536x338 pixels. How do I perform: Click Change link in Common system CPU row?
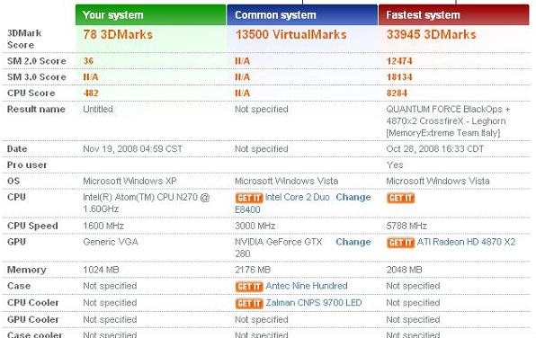pos(353,197)
